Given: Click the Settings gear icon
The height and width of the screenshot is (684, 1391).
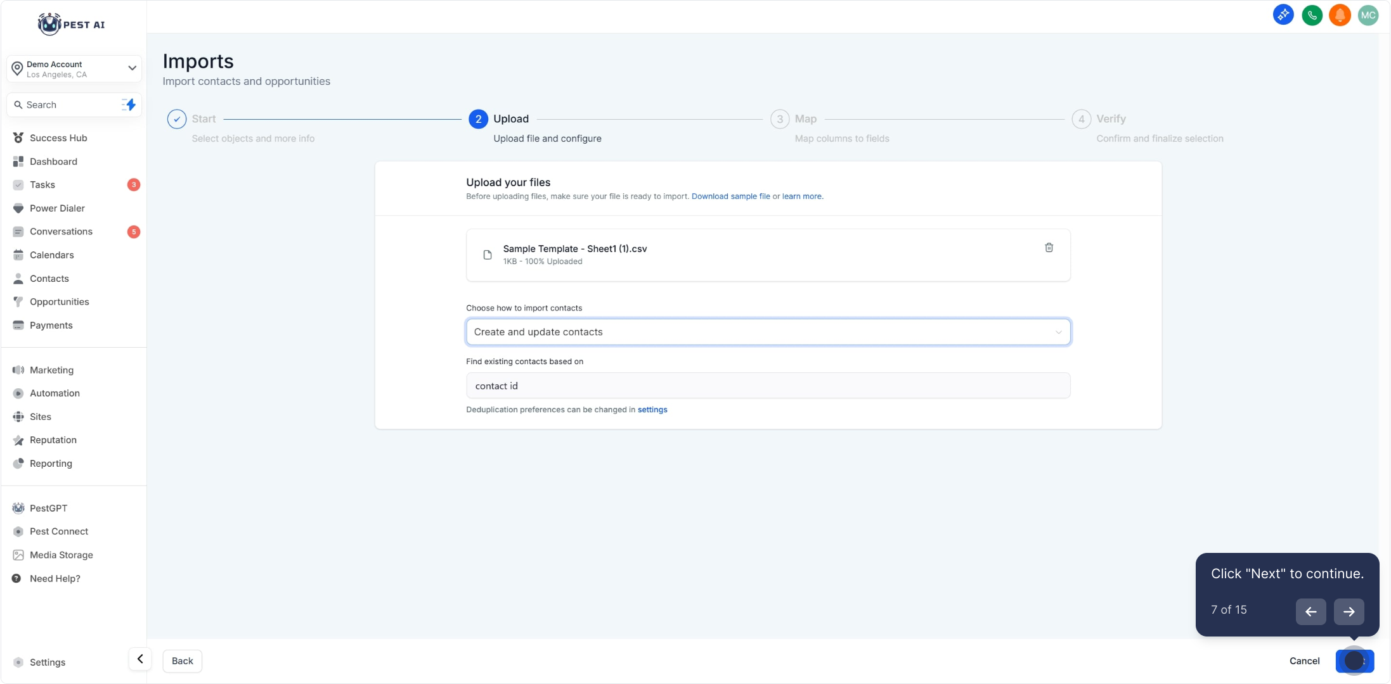Looking at the screenshot, I should 18,662.
